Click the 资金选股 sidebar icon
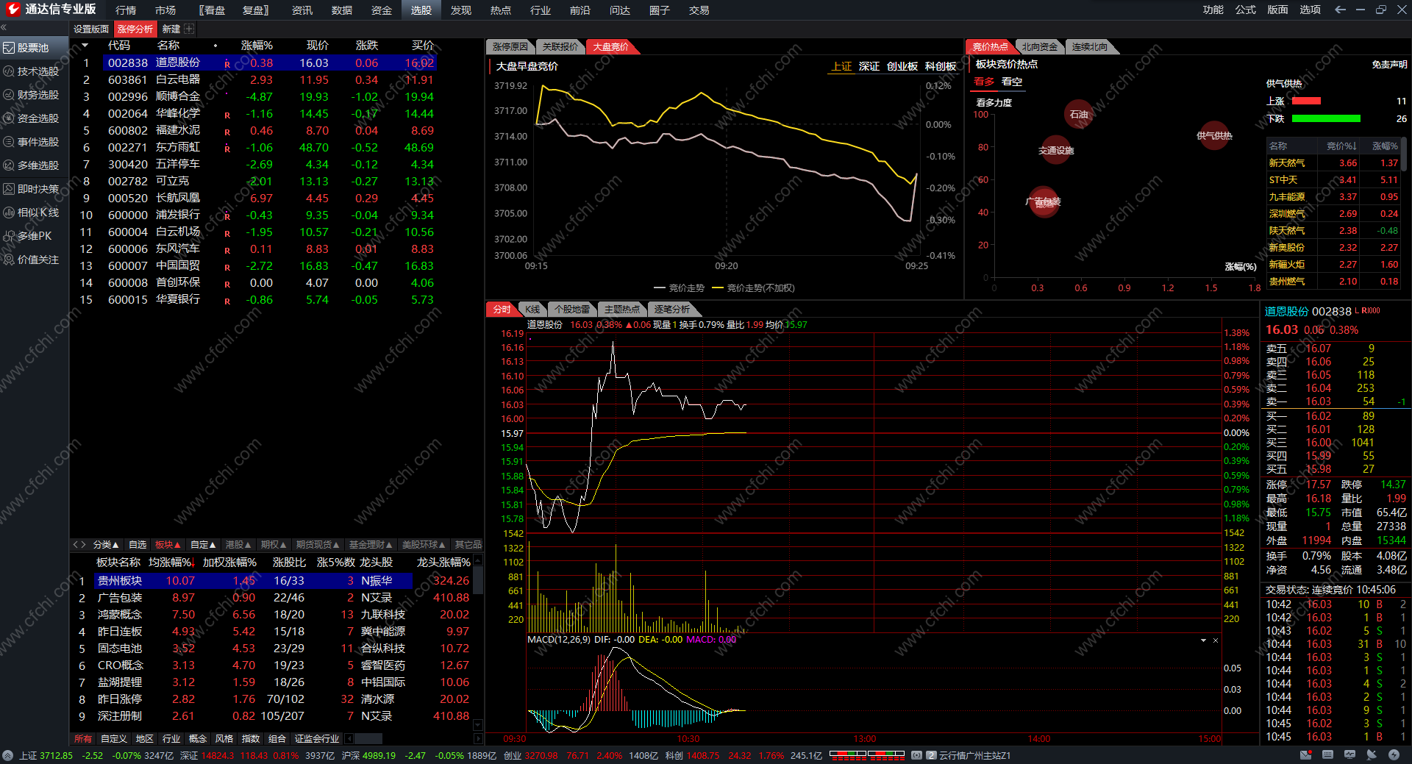 9,118
